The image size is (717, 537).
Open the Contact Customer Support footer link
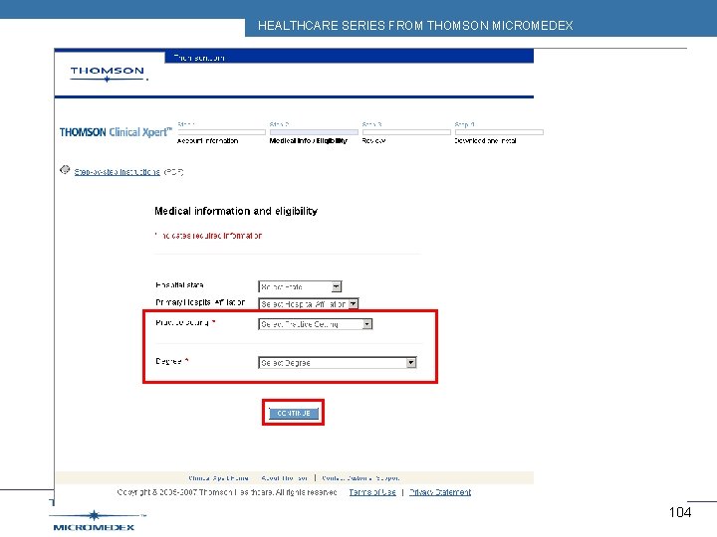(x=360, y=478)
